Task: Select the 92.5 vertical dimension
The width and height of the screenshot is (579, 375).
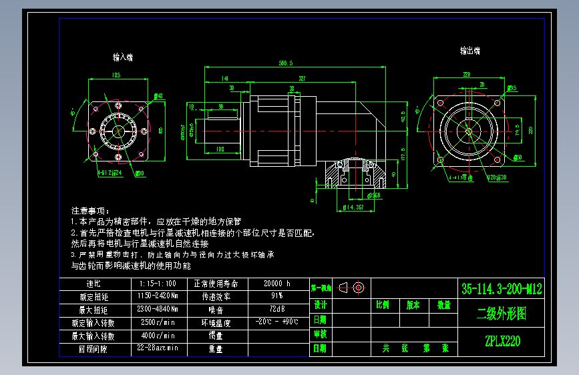Action: click(x=403, y=116)
